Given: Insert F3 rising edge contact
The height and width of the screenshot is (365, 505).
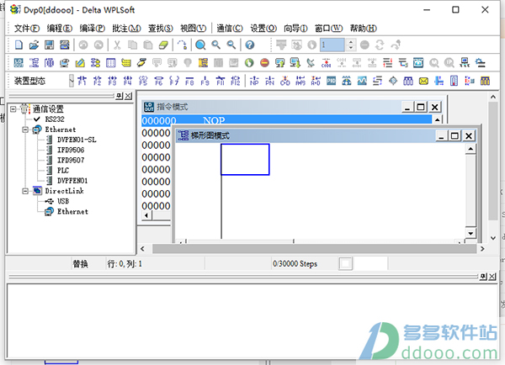Looking at the screenshot, I should point(112,81).
